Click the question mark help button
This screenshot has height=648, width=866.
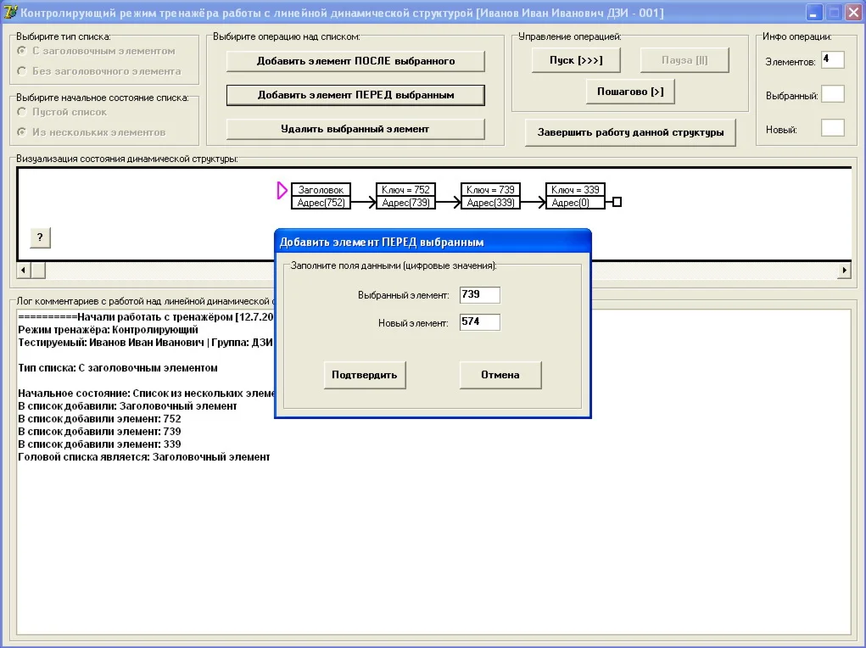pos(40,237)
